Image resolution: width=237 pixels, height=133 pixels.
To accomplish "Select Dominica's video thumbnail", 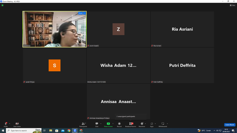I will [x=54, y=29].
